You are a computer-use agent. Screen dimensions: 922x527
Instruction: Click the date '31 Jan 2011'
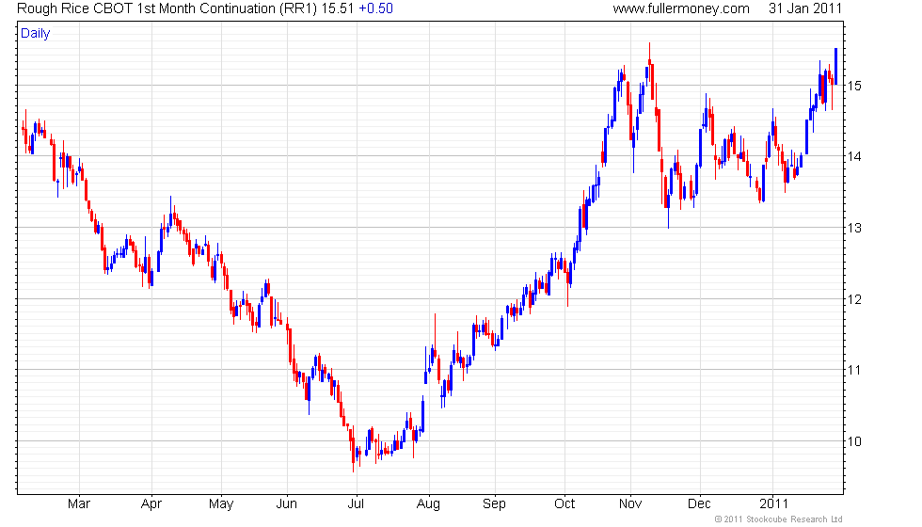[x=805, y=8]
